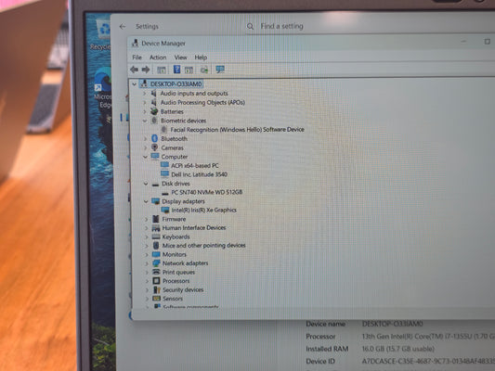Select PC SN740 NVMe WD 512GB drive
The height and width of the screenshot is (371, 495).
(207, 192)
